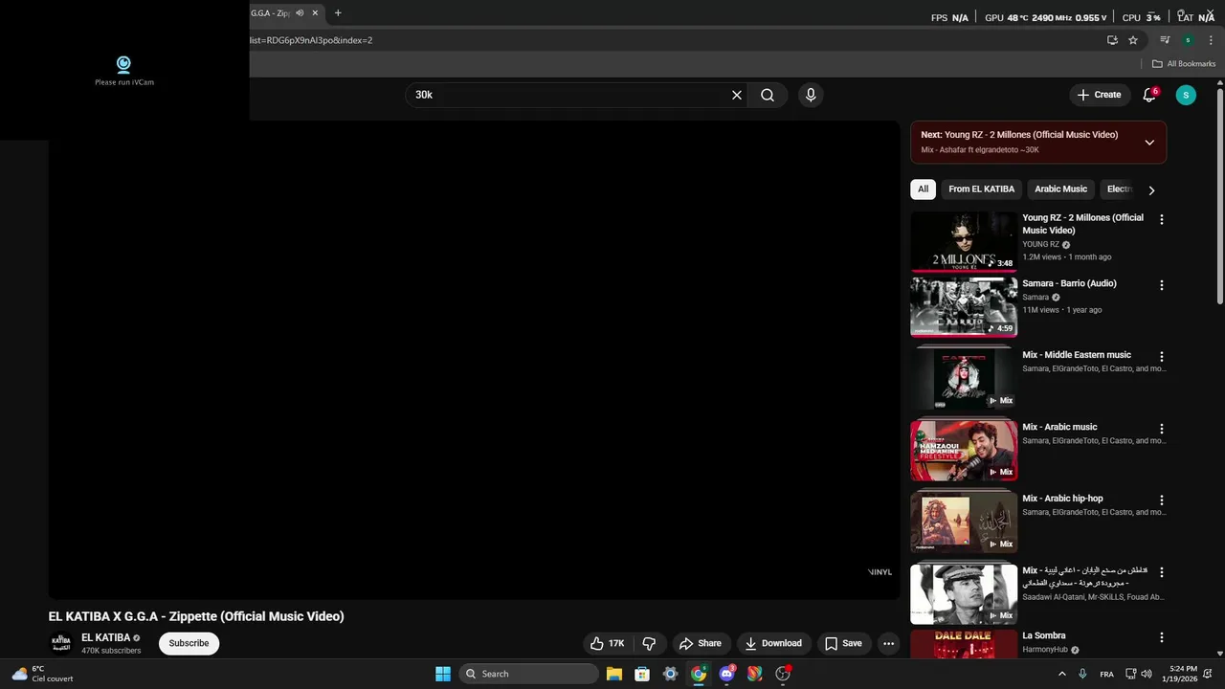1225x689 pixels.
Task: Open Samara Barrio video thumbnail
Action: pos(964,307)
